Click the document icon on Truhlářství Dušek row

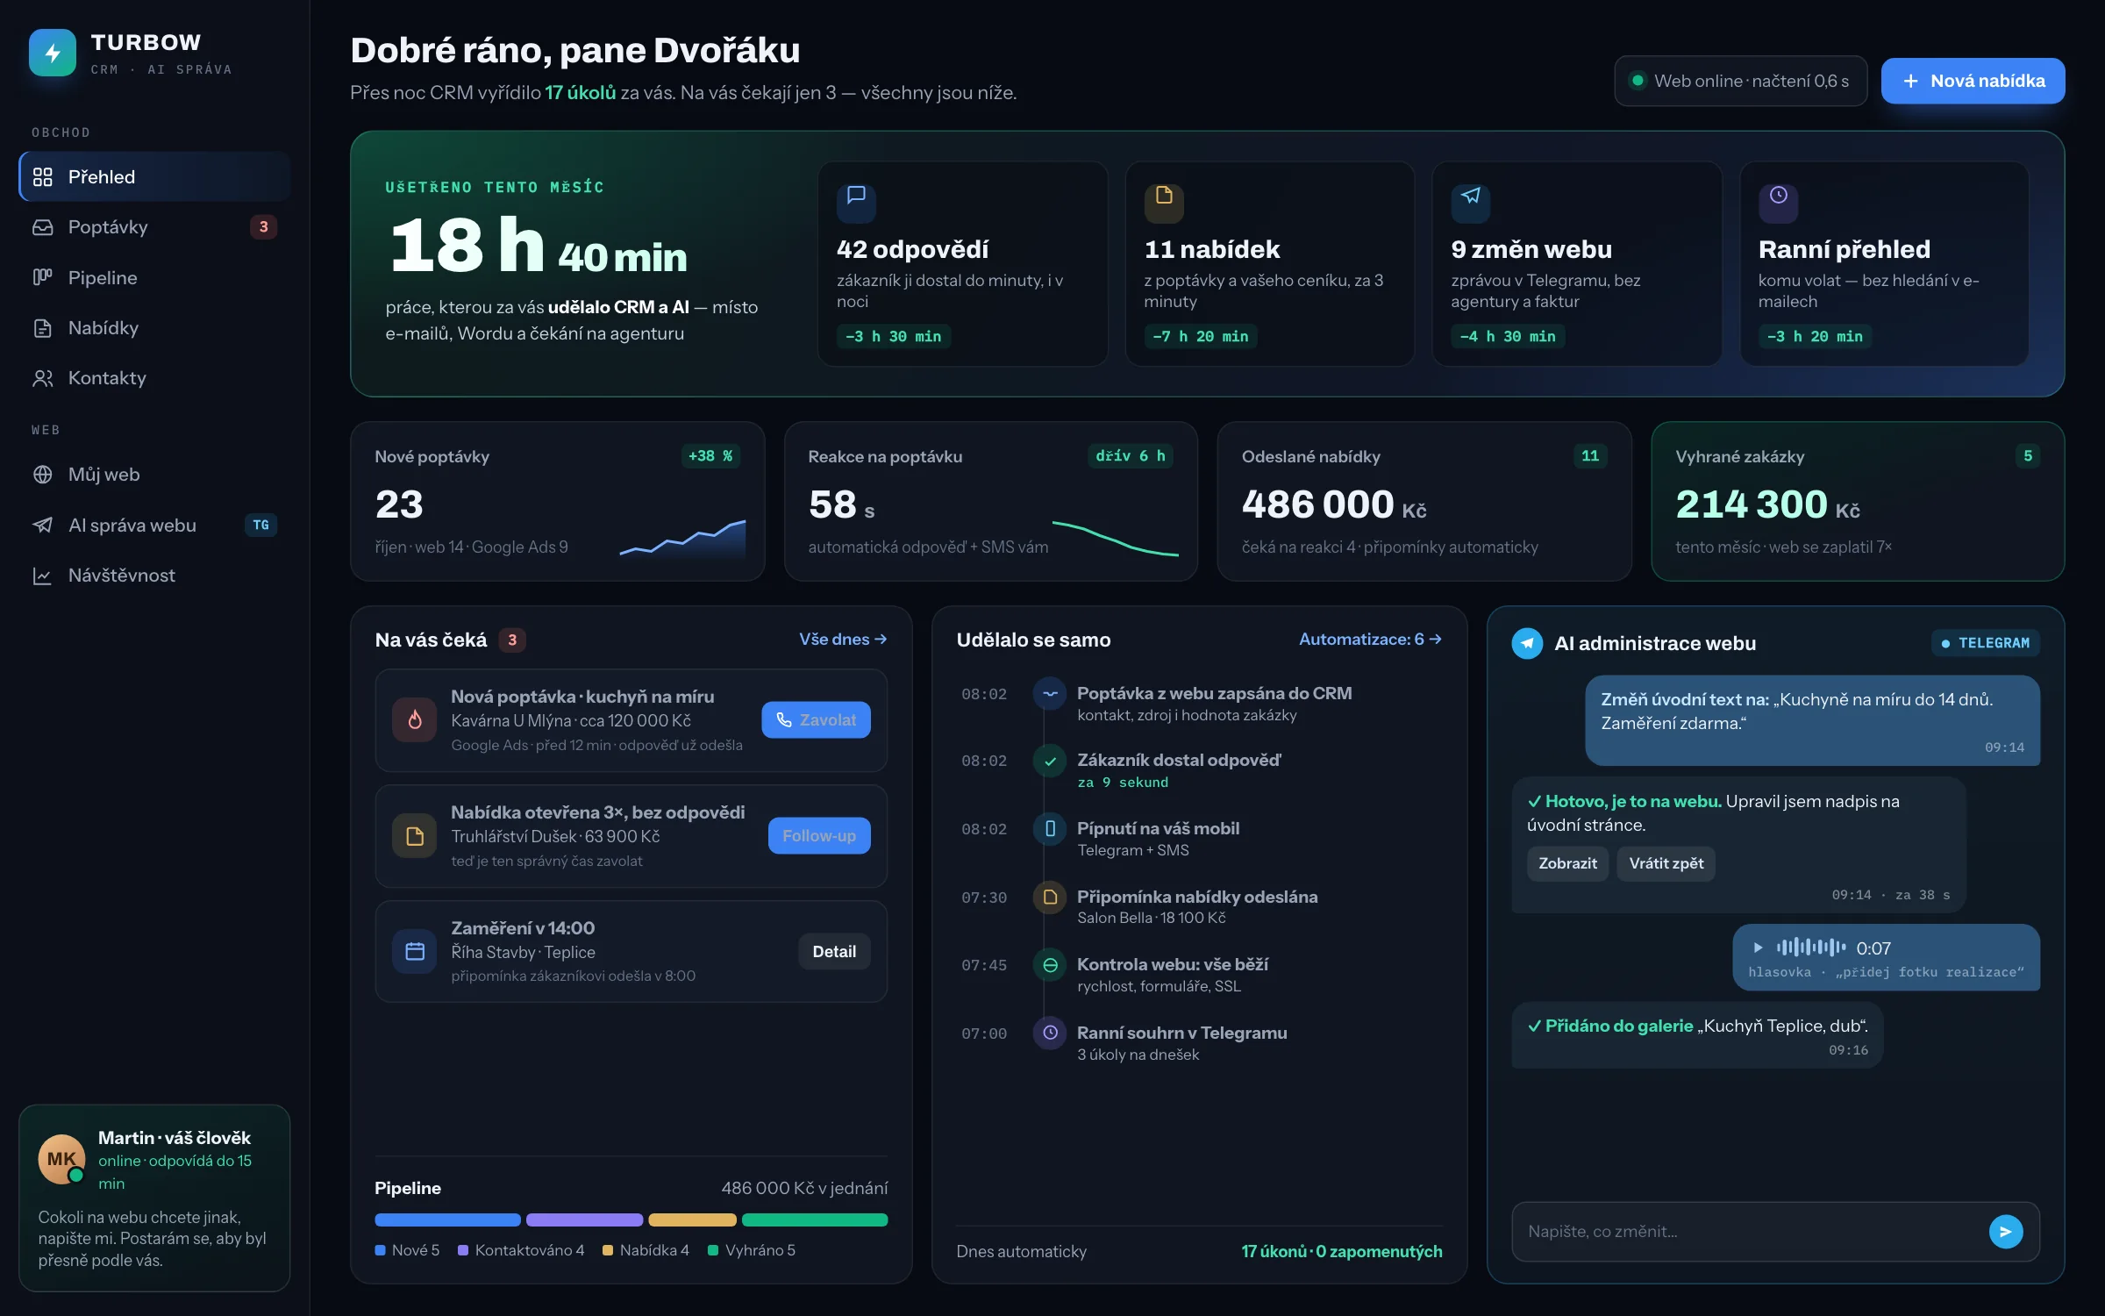point(415,836)
